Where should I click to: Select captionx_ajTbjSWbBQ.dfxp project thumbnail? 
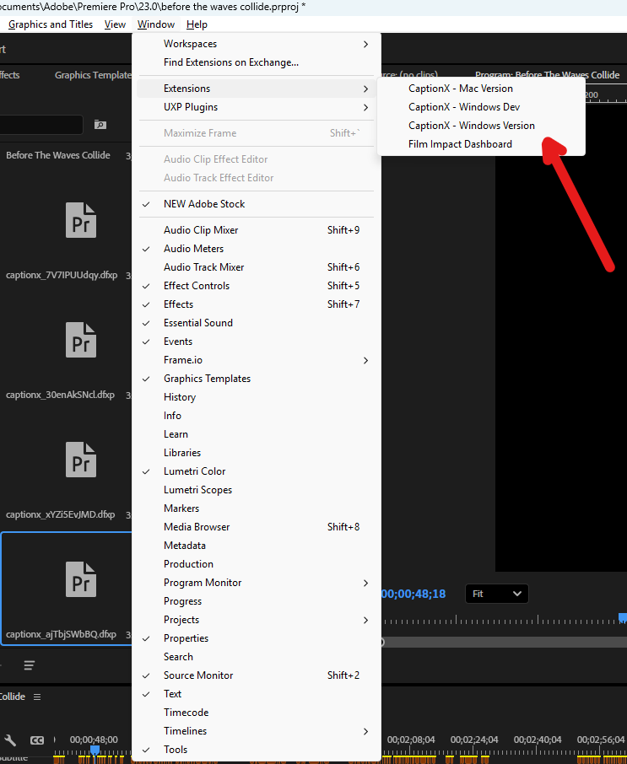tap(81, 580)
